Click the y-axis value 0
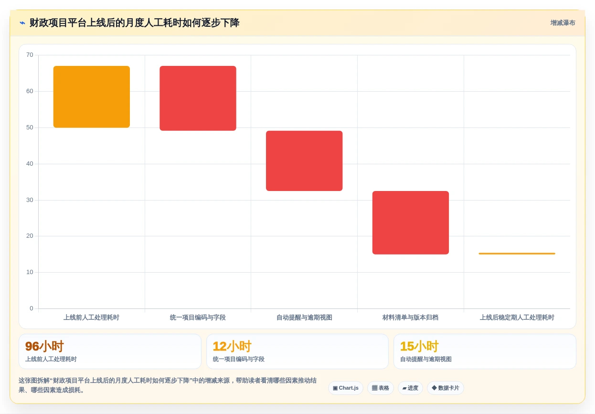Screen dimensions: 595x414 [32, 308]
